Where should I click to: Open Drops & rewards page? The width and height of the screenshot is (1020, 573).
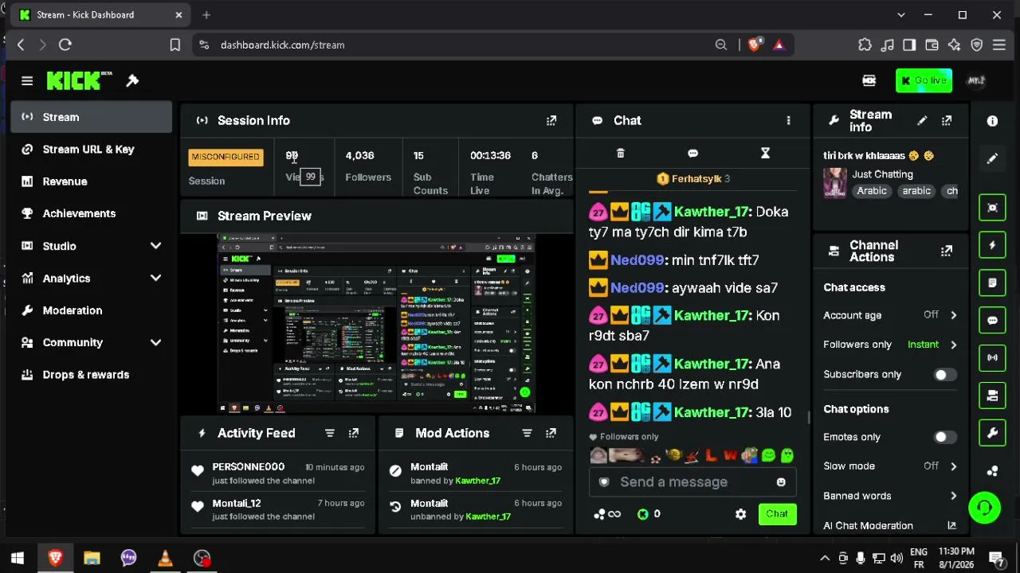click(92, 375)
